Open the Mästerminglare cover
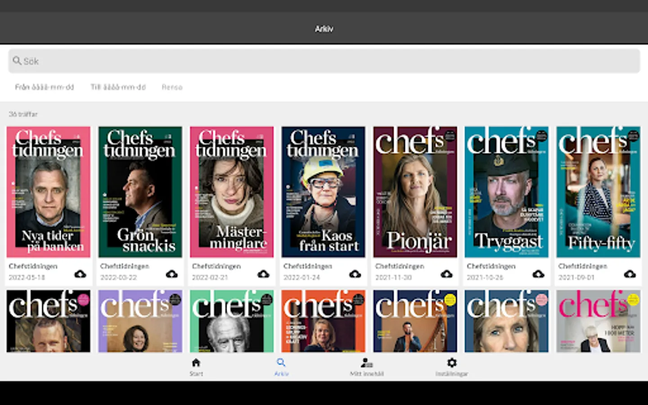 232,192
